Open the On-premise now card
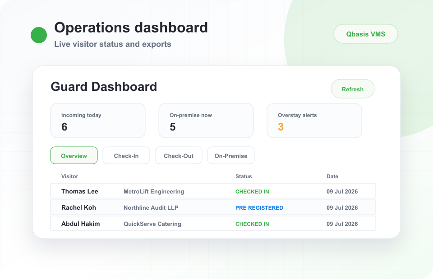433x279 pixels. click(x=206, y=121)
